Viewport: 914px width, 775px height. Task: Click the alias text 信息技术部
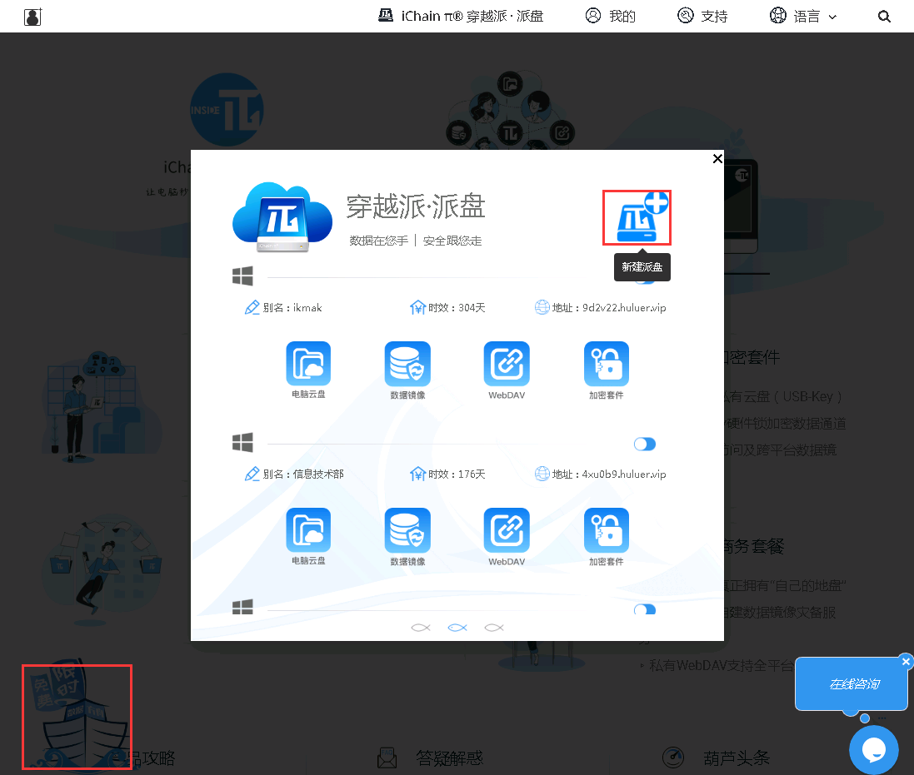pos(318,474)
